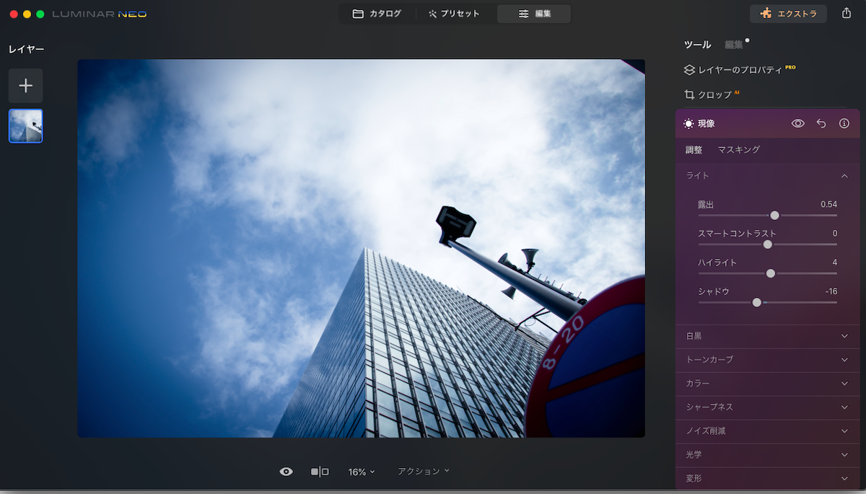Open the 16% zoom dropdown
This screenshot has width=866, height=494.
pyautogui.click(x=362, y=472)
